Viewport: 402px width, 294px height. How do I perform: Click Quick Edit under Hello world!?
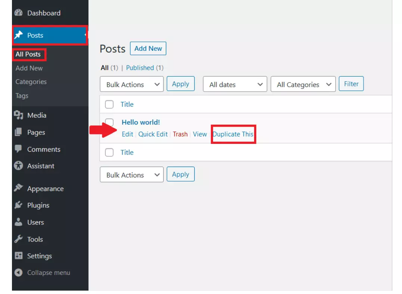[153, 134]
